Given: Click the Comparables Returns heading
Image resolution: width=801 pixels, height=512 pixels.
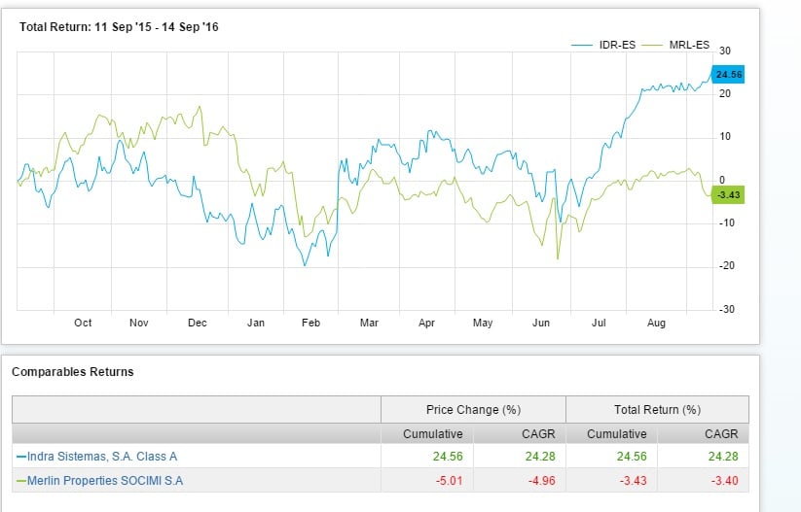Looking at the screenshot, I should point(72,371).
